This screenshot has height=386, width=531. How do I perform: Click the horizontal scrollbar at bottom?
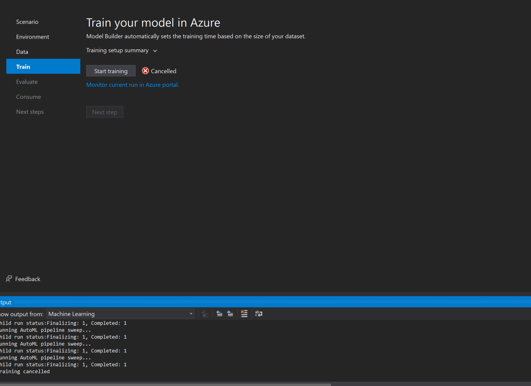point(165,384)
